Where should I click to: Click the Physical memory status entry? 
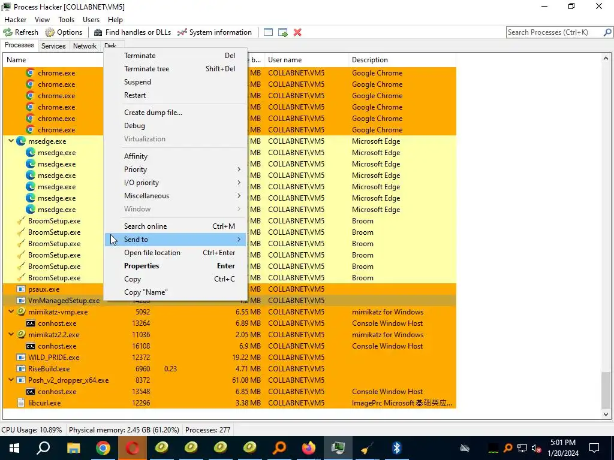pyautogui.click(x=124, y=430)
